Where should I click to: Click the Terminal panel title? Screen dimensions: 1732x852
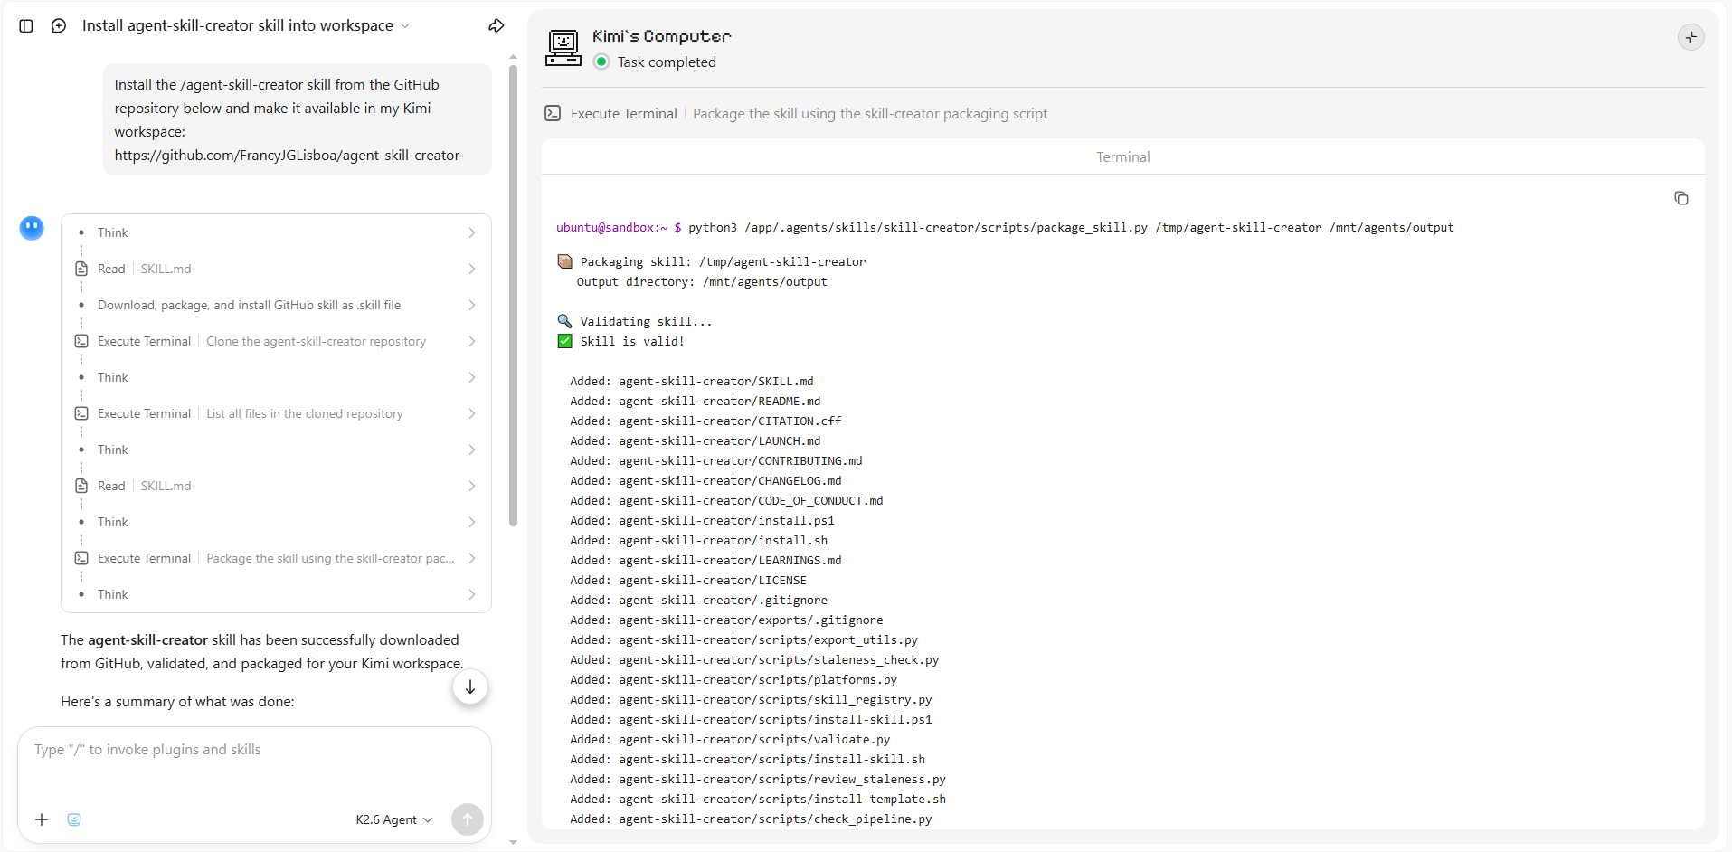tap(1123, 157)
